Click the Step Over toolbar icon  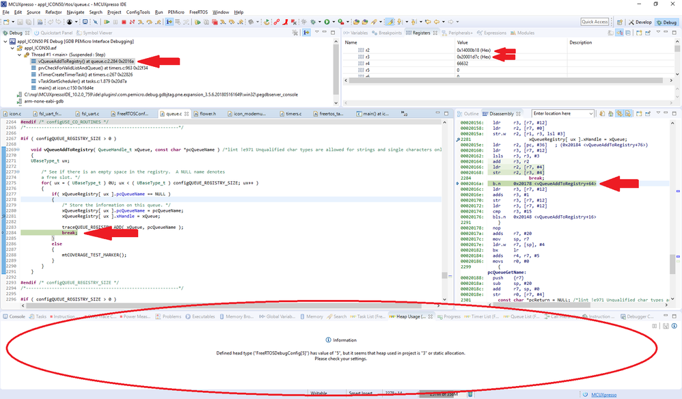pyautogui.click(x=149, y=22)
